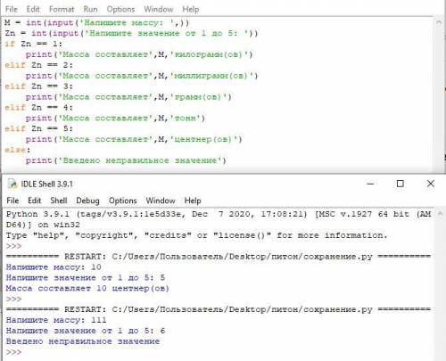The width and height of the screenshot is (446, 361).
Task: Click the 'Введено неправильное значение' print line
Action: [126, 160]
